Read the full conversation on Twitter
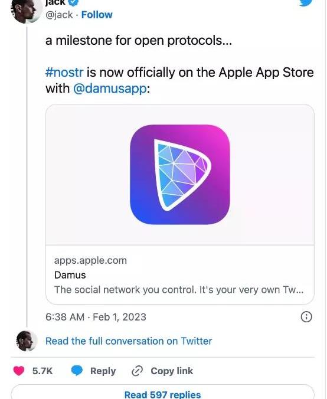 pos(129,341)
